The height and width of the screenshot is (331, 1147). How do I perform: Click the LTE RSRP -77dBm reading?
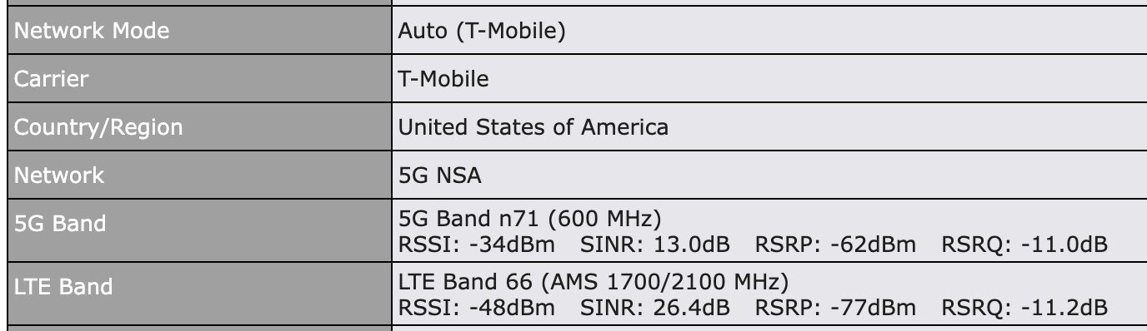pos(835,308)
